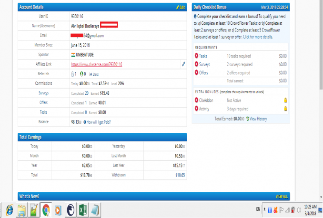Viewport: 323px width, 218px height.
Task: Click View History in Daily Checklist
Action: (256, 119)
